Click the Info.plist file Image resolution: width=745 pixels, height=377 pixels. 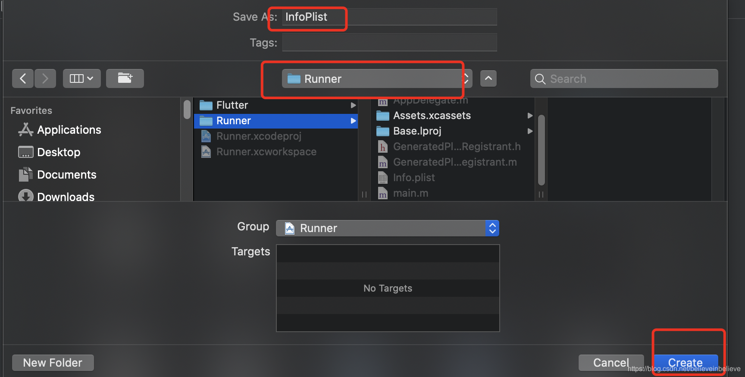click(x=414, y=178)
